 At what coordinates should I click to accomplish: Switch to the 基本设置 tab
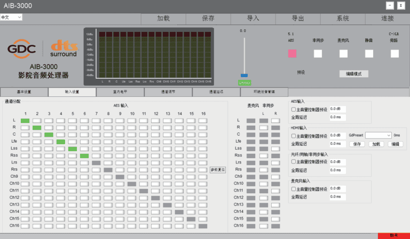(24, 92)
